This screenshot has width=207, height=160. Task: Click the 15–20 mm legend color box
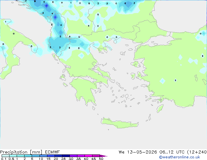pos(51,156)
